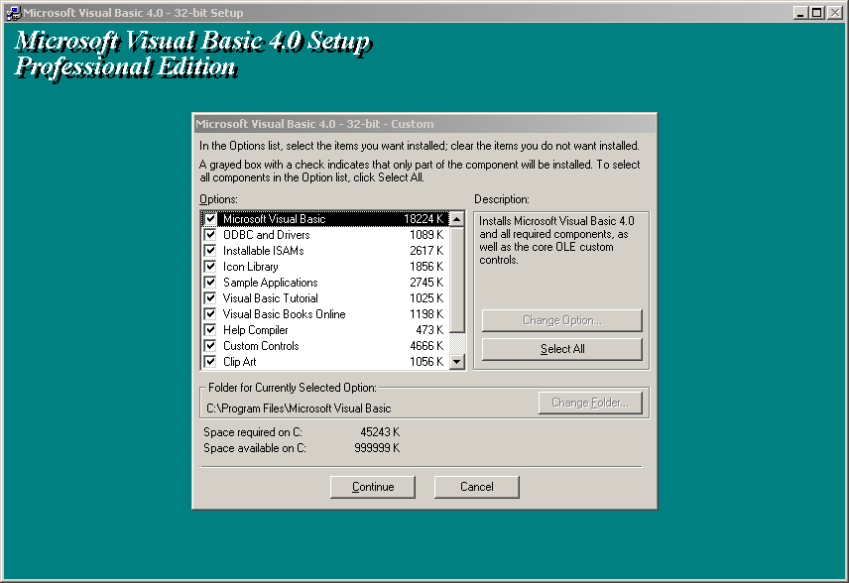The width and height of the screenshot is (849, 583).
Task: Toggle the Installable ISAMs checkbox
Action: click(x=210, y=251)
